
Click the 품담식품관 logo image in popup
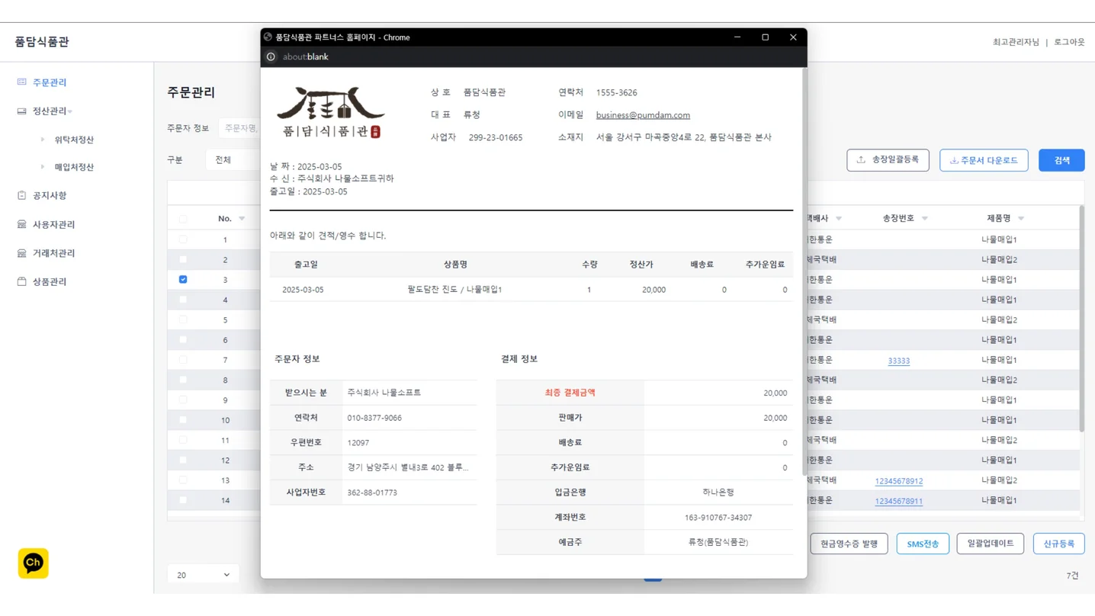(x=331, y=112)
